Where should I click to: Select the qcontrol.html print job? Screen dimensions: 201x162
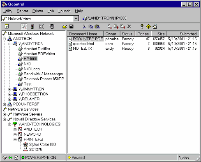83,44
